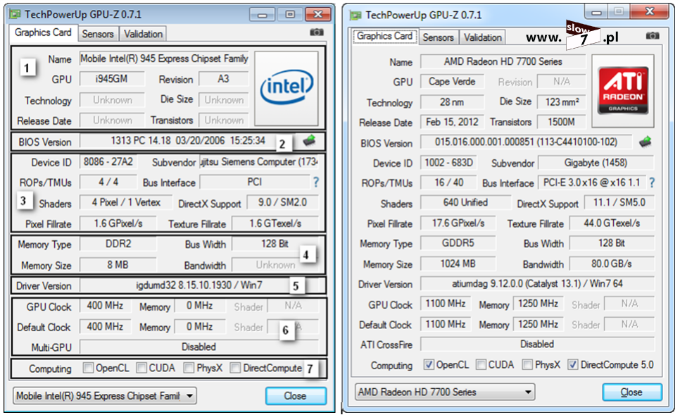Switch to Sensors tab in the Intel window
Viewport: 680px width, 415px height.
[x=98, y=34]
